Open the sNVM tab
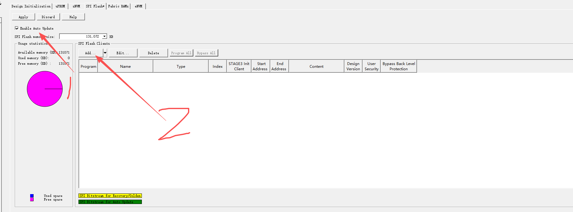This screenshot has width=573, height=212. pos(76,6)
